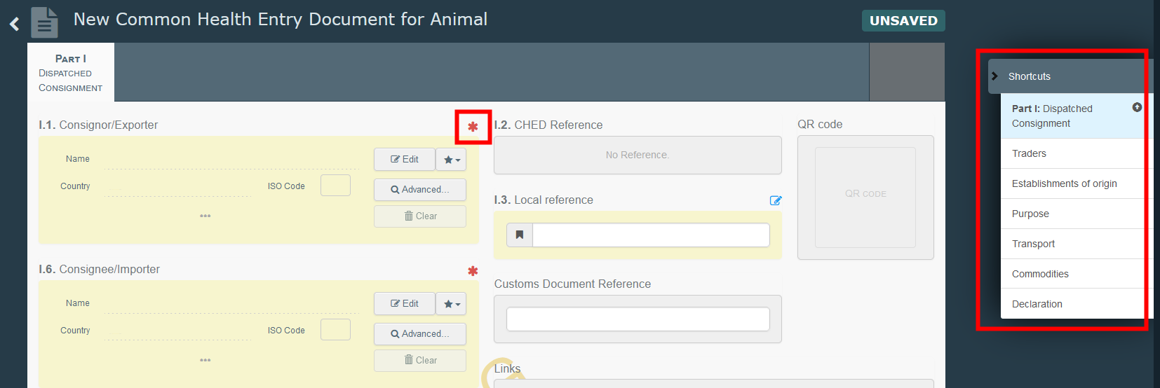Click the bookmark icon in Local reference field
The height and width of the screenshot is (388, 1160).
click(x=520, y=235)
